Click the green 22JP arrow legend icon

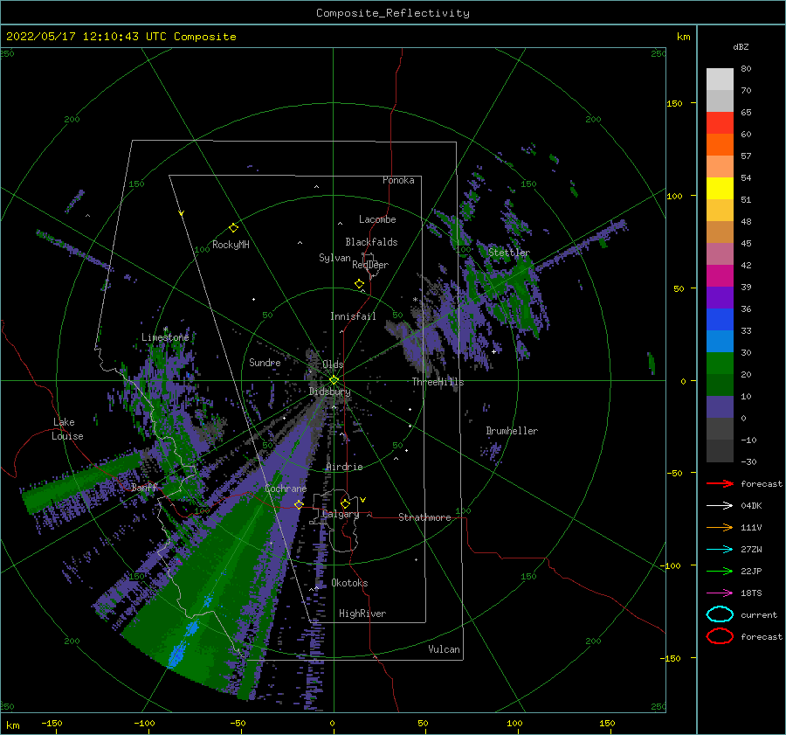(720, 571)
